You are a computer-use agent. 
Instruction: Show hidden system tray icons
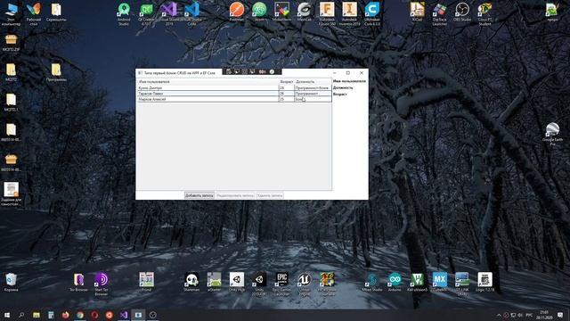click(x=499, y=315)
